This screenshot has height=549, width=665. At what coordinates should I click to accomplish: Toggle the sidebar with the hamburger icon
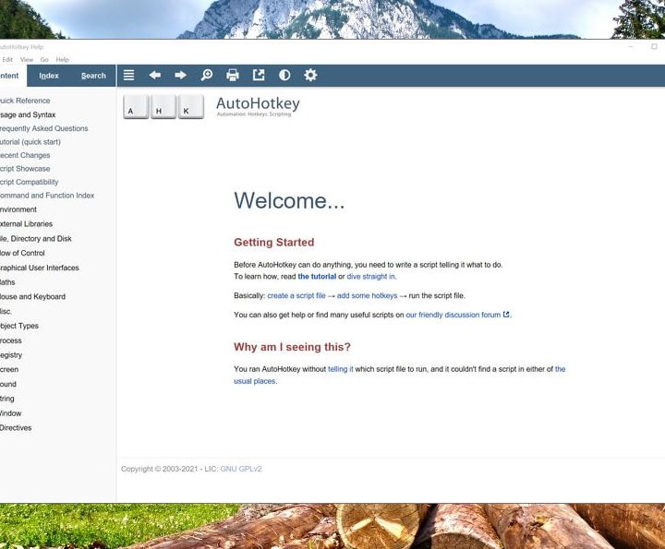pos(128,76)
